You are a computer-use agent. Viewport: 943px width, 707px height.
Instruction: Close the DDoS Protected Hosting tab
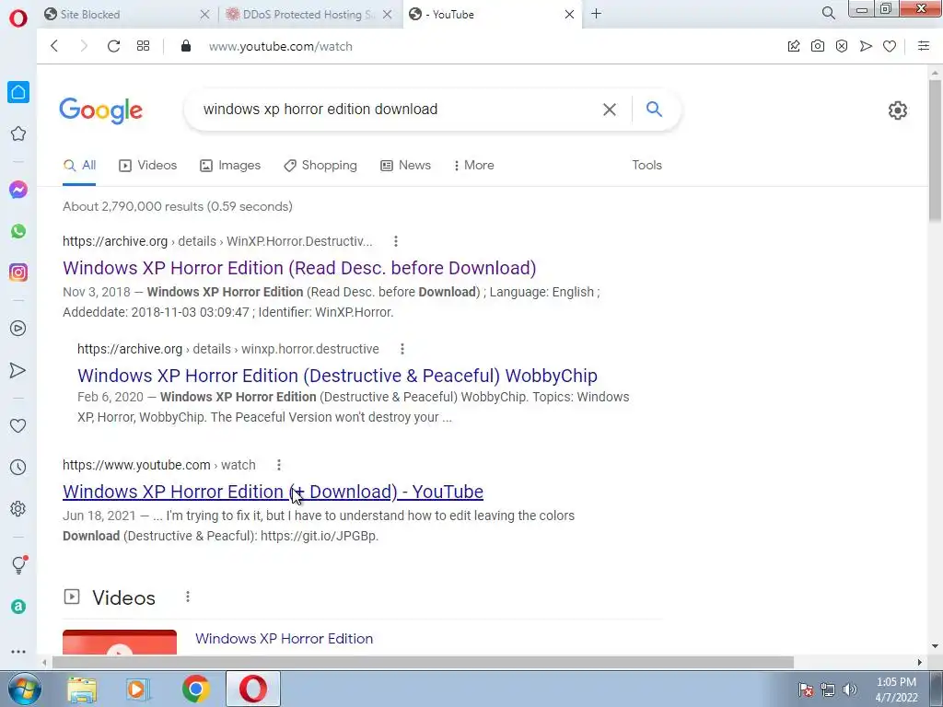(x=388, y=14)
